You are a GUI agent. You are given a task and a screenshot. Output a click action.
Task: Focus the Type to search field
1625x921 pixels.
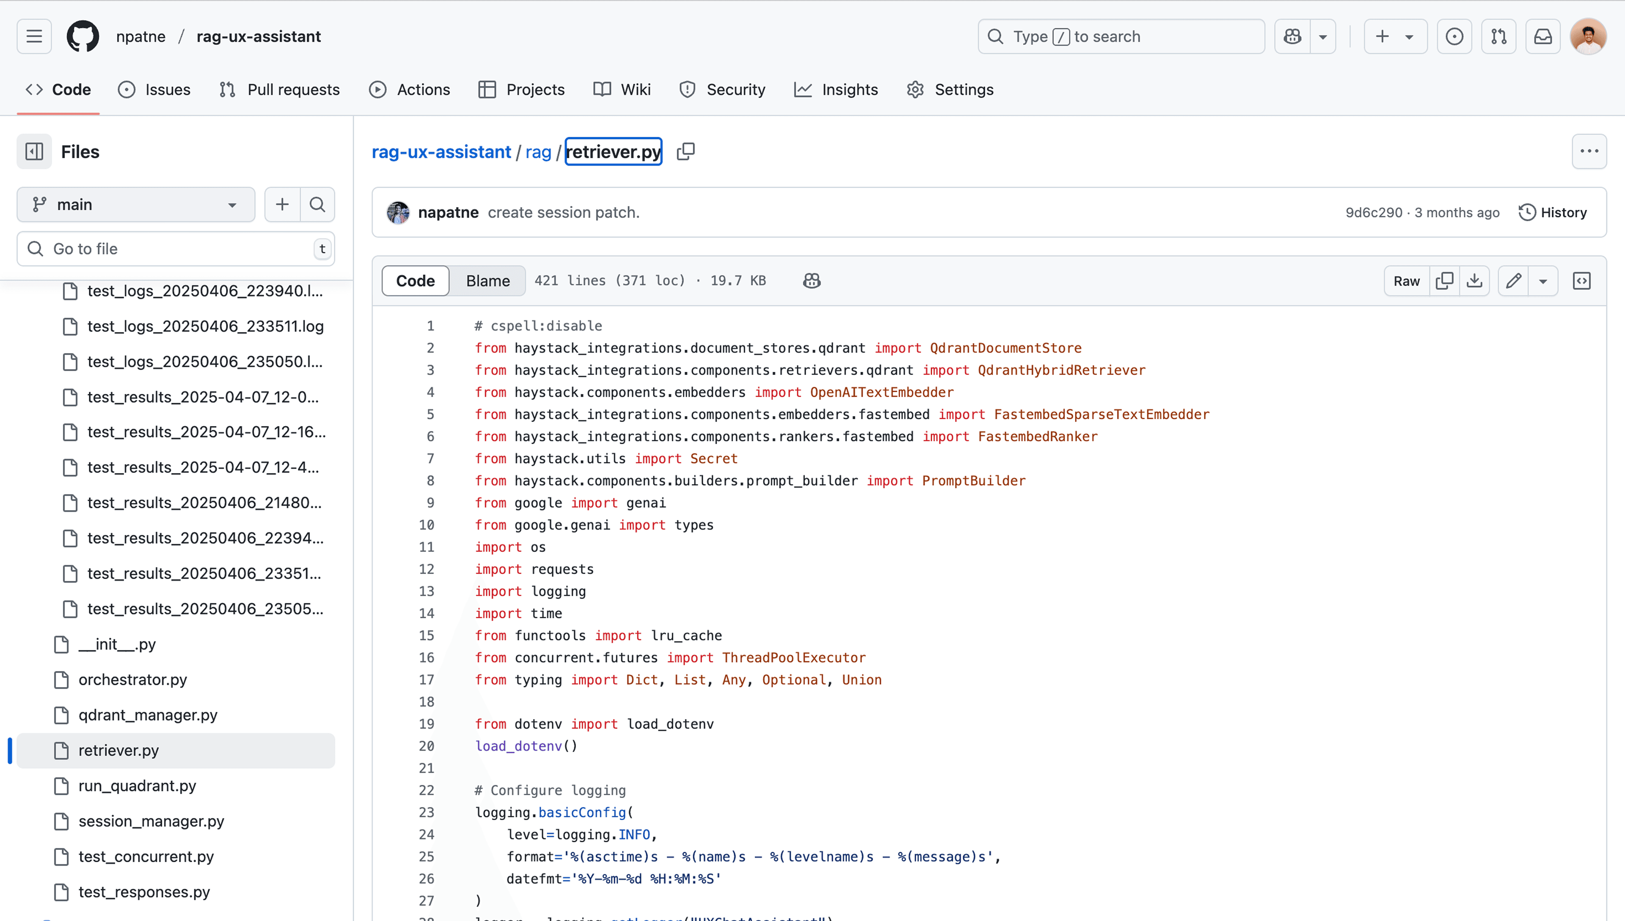tap(1121, 36)
